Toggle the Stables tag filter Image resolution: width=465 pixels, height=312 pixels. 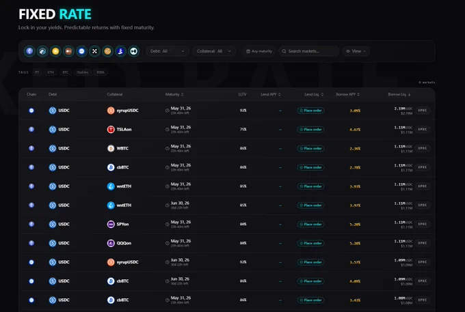83,72
